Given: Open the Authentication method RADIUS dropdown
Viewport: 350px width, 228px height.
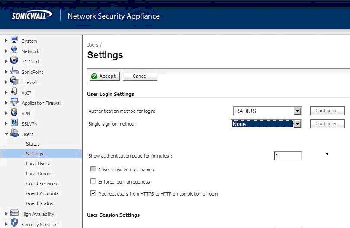Looking at the screenshot, I should (297, 111).
